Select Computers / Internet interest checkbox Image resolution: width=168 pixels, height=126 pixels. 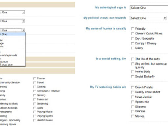pyautogui.click(x=35, y=91)
